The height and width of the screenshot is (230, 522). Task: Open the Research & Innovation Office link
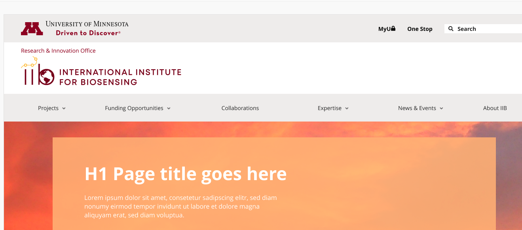pos(58,51)
